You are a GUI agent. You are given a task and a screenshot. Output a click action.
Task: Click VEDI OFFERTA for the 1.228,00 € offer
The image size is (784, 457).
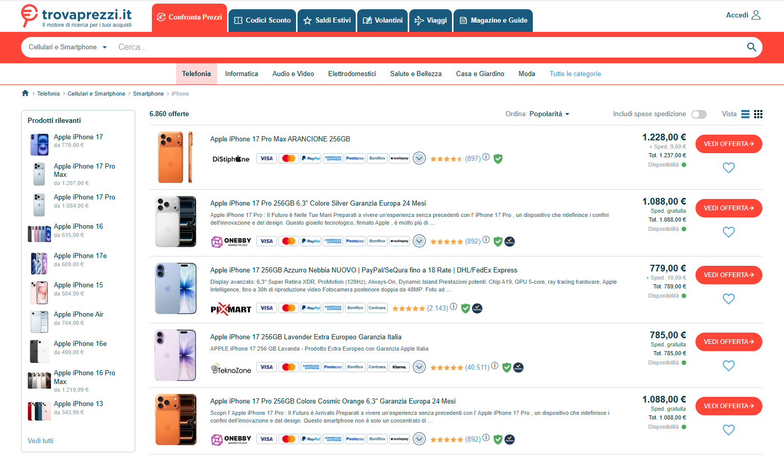pos(728,144)
